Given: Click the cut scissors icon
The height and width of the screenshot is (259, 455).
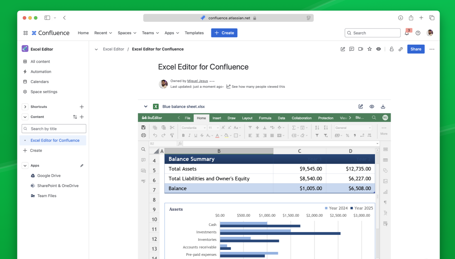Looking at the screenshot, I should (x=172, y=127).
